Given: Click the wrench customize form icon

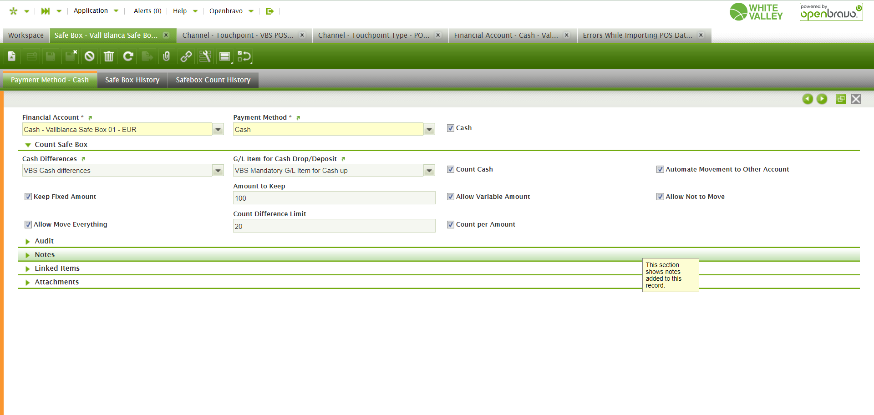Looking at the screenshot, I should 205,56.
